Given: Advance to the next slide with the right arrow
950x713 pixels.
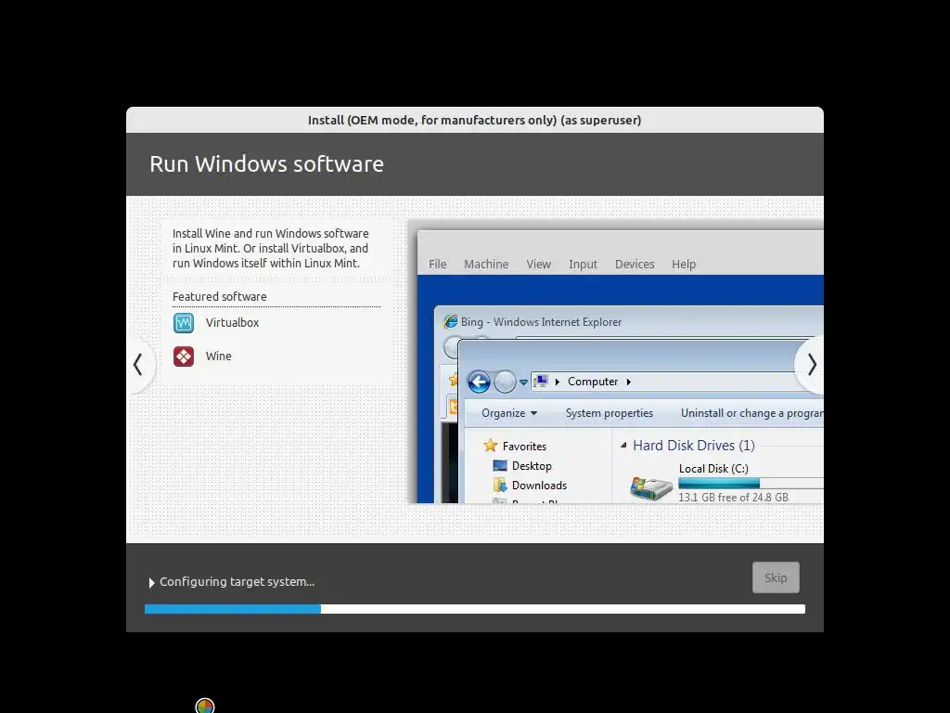Looking at the screenshot, I should tap(812, 364).
